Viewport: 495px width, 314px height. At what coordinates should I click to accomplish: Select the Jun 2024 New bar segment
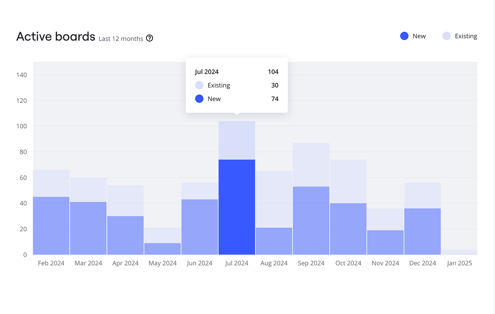tap(200, 227)
